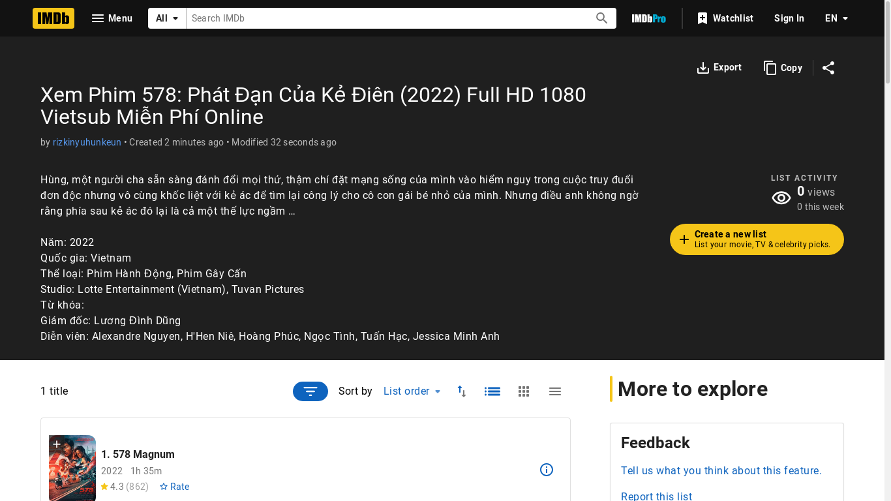
Task: Switch to compact view
Action: pyautogui.click(x=555, y=391)
